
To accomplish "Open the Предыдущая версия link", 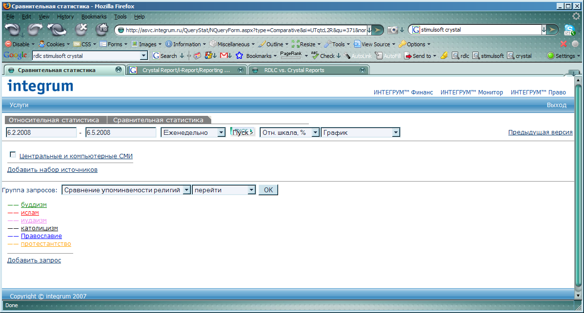I will (x=541, y=132).
